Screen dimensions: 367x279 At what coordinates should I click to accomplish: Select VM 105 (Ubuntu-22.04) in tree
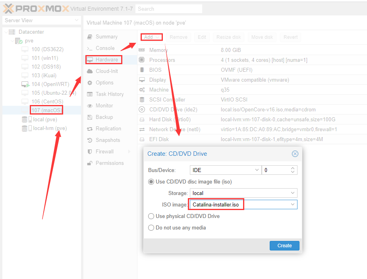coord(42,93)
